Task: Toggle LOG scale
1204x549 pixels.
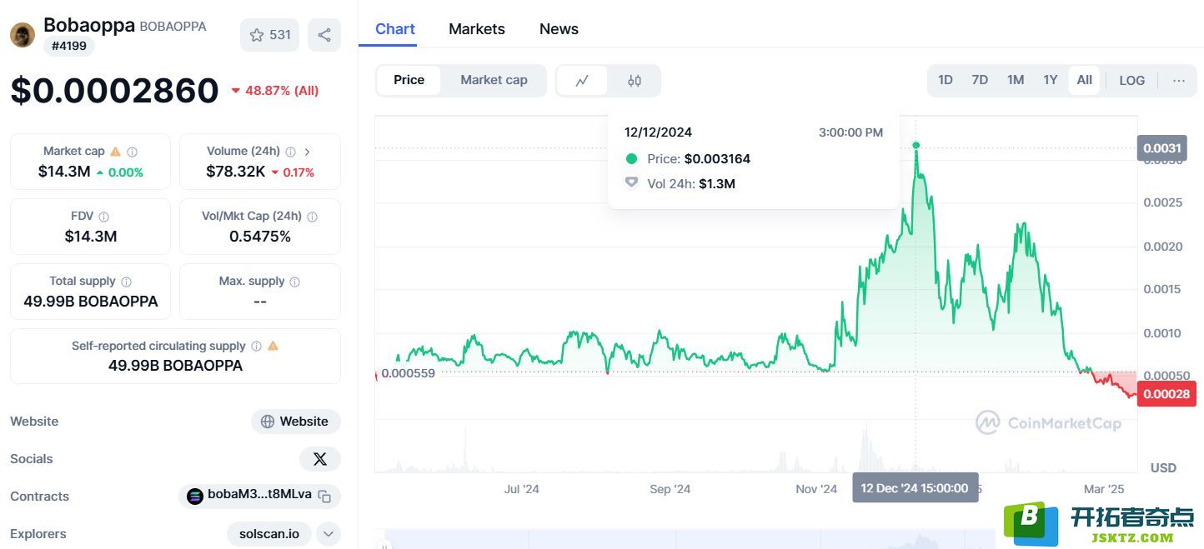Action: pos(1131,81)
